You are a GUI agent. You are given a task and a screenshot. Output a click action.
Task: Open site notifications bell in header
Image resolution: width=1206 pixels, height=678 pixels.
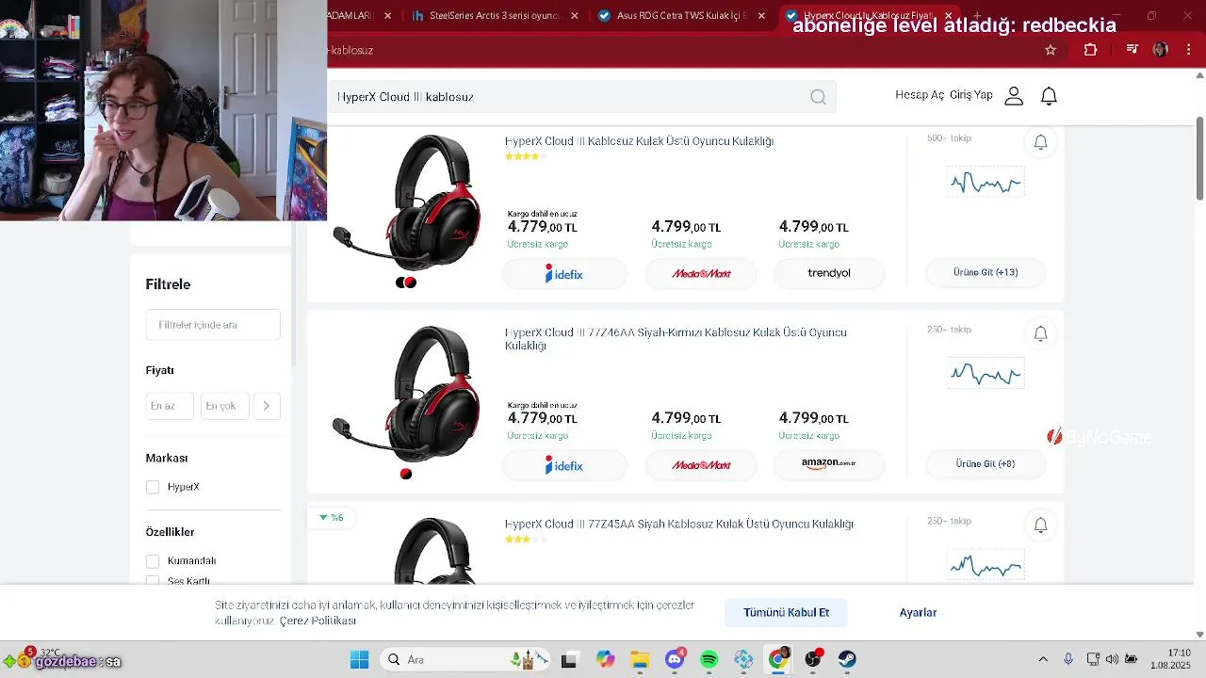coord(1049,96)
